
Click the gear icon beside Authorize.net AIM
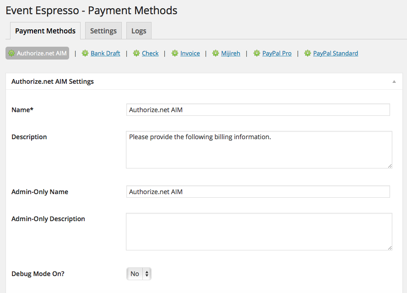pyautogui.click(x=11, y=53)
